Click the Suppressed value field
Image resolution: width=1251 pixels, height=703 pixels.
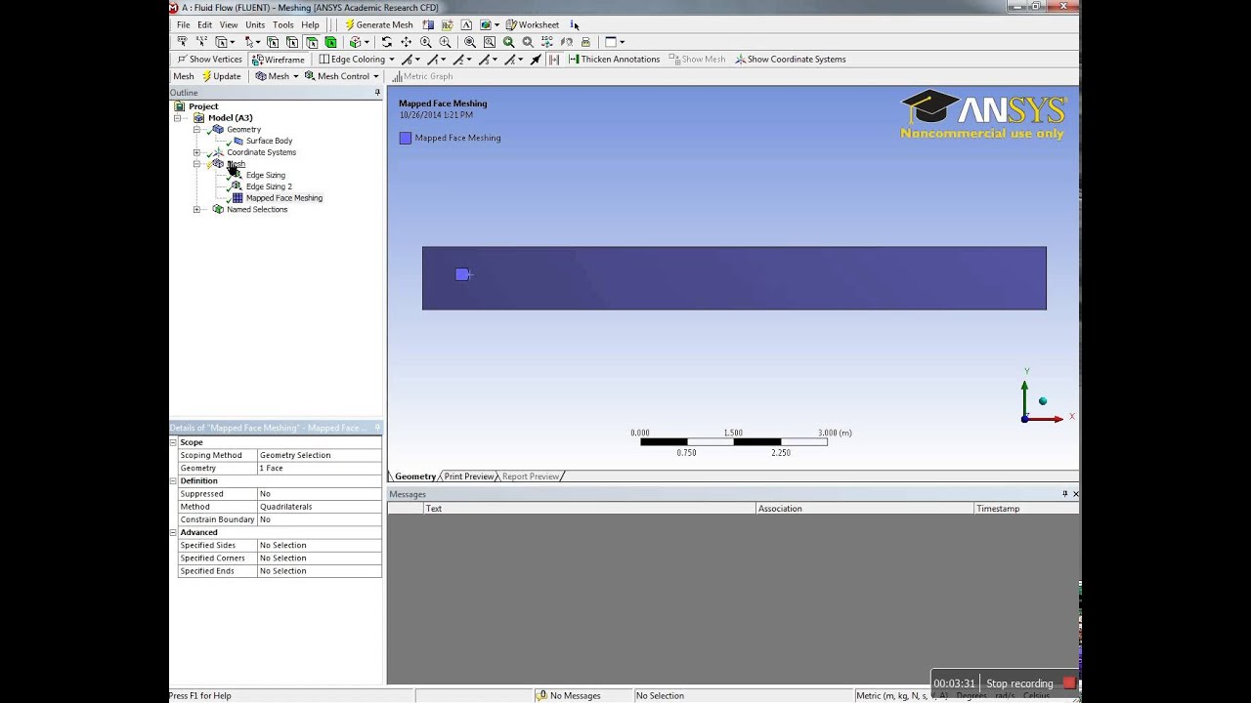tap(319, 494)
